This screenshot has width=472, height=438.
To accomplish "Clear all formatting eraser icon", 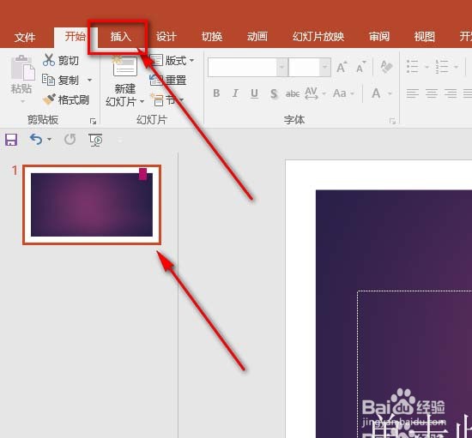I will [x=386, y=67].
